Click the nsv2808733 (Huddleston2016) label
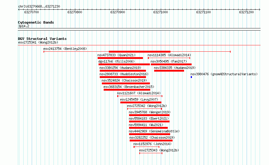The image size is (269, 165). coord(124,74)
